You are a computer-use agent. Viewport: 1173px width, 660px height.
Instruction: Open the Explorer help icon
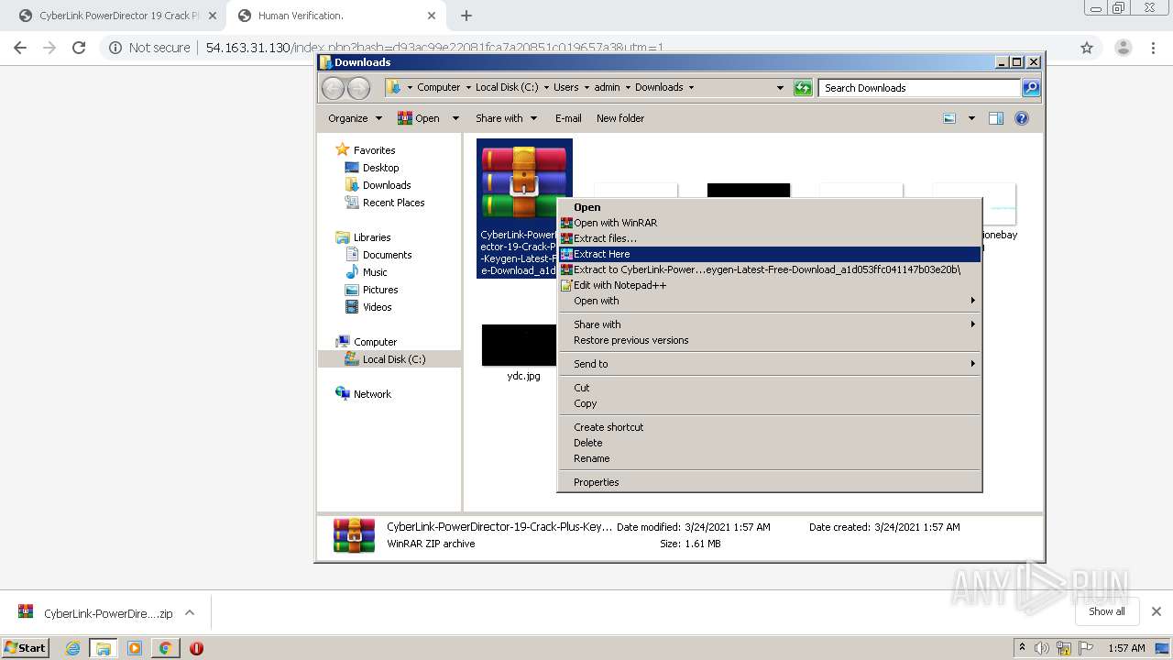click(x=1022, y=118)
